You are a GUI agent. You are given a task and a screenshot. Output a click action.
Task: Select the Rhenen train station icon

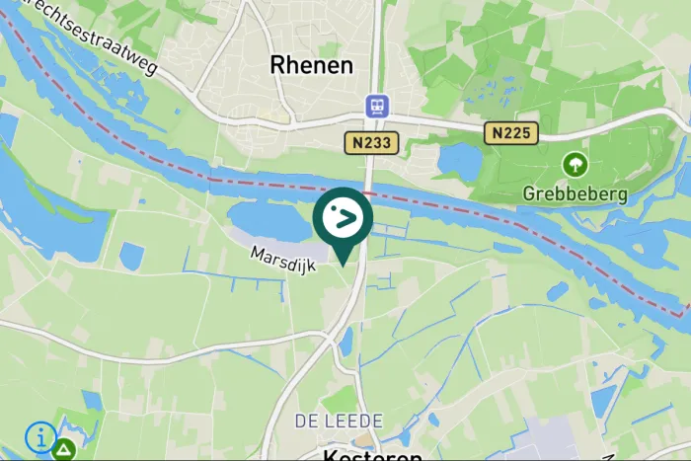(377, 107)
